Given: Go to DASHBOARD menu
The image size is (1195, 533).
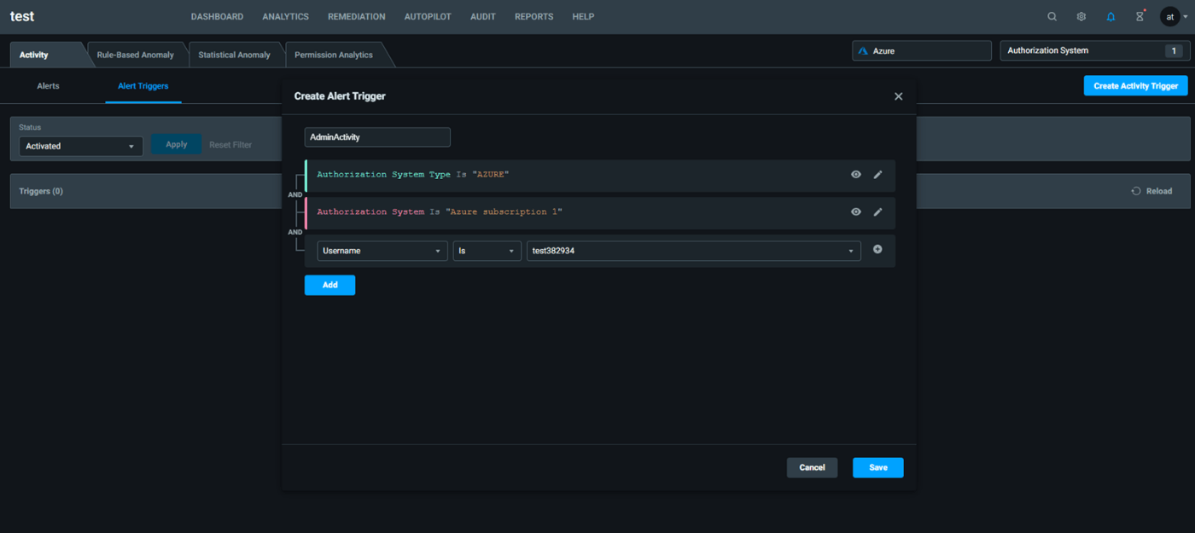Looking at the screenshot, I should pos(217,17).
